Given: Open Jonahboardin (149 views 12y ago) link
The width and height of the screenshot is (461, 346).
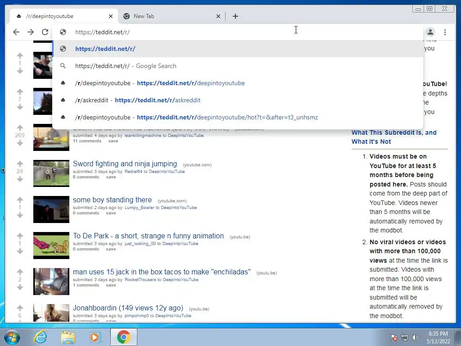Looking at the screenshot, I should pos(128,308).
